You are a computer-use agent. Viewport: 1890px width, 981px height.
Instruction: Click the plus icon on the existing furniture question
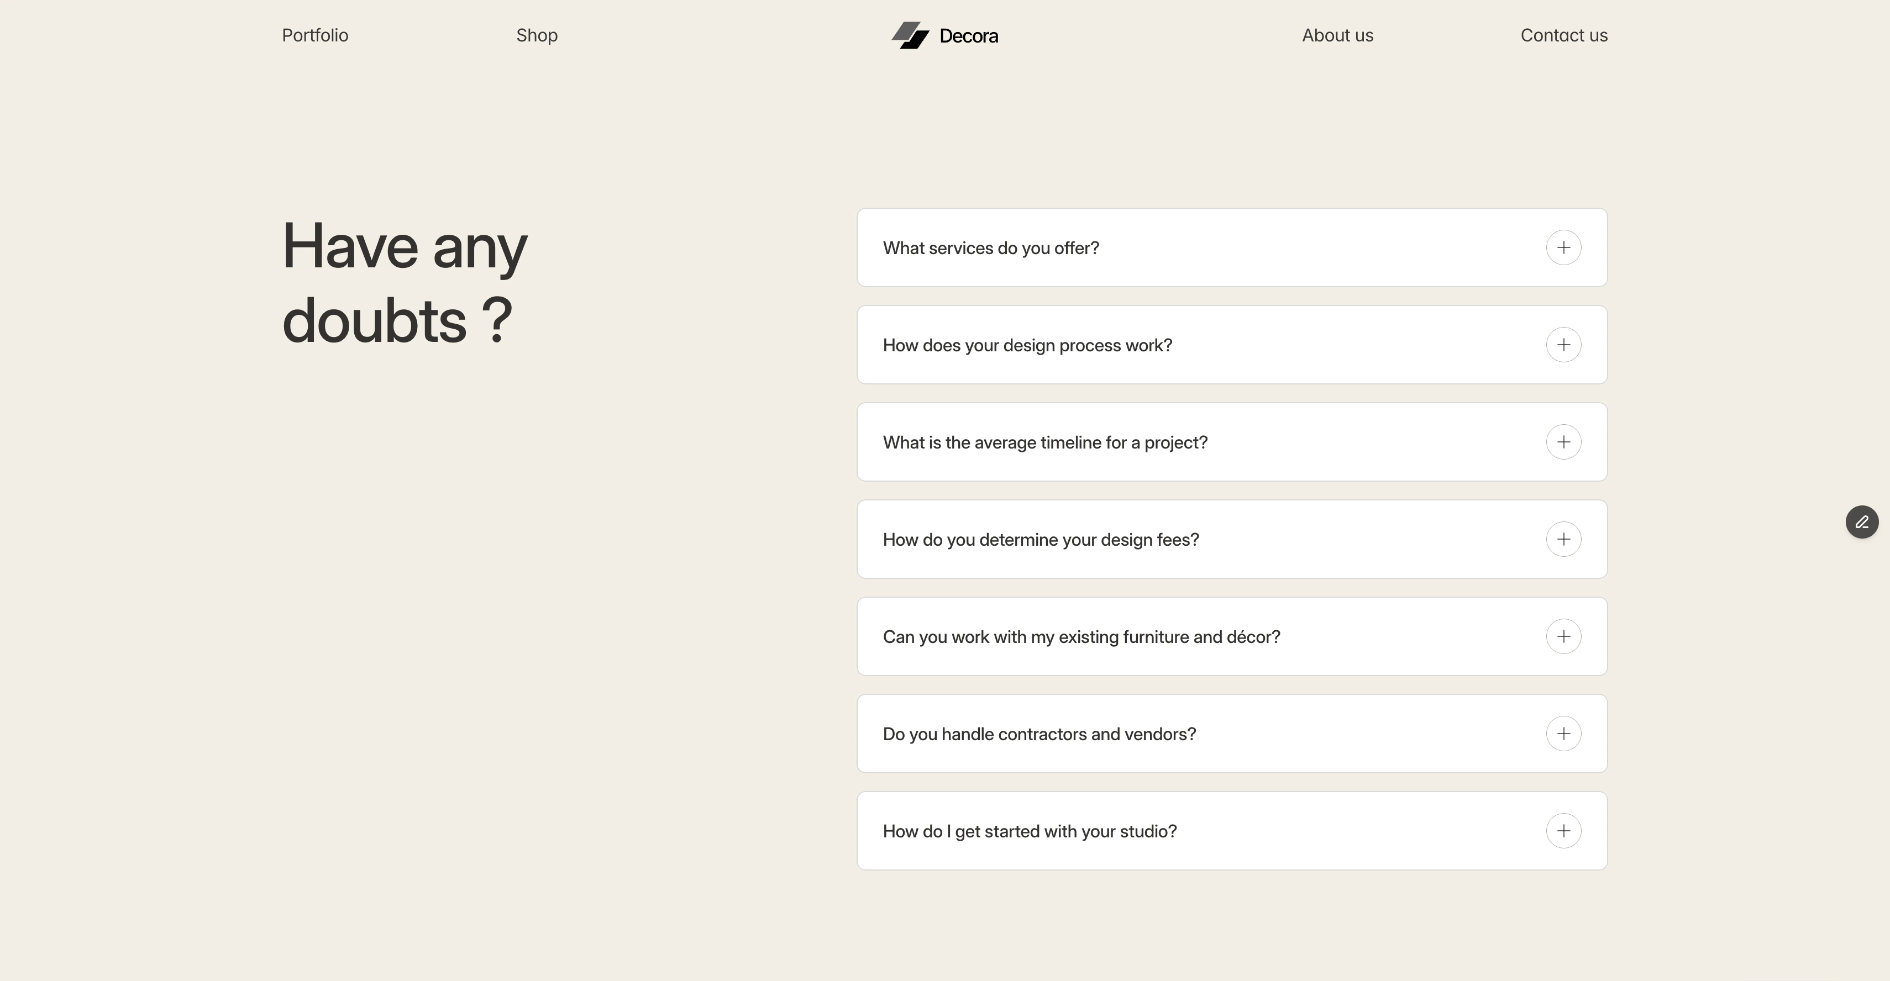pyautogui.click(x=1565, y=636)
